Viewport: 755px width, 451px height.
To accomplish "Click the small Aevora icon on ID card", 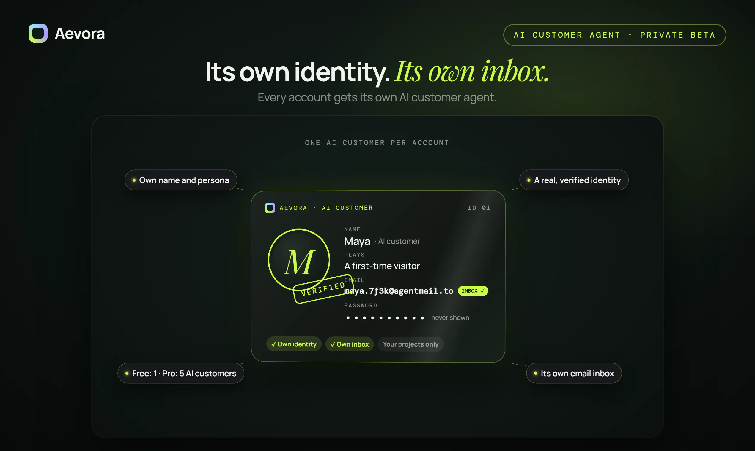I will (270, 208).
